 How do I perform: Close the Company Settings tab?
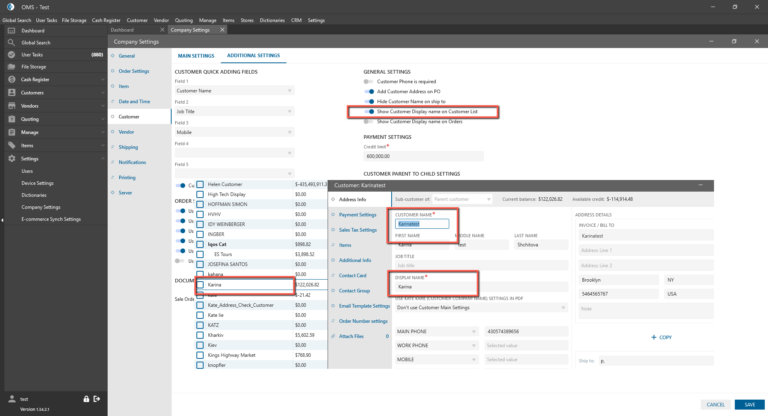click(222, 30)
